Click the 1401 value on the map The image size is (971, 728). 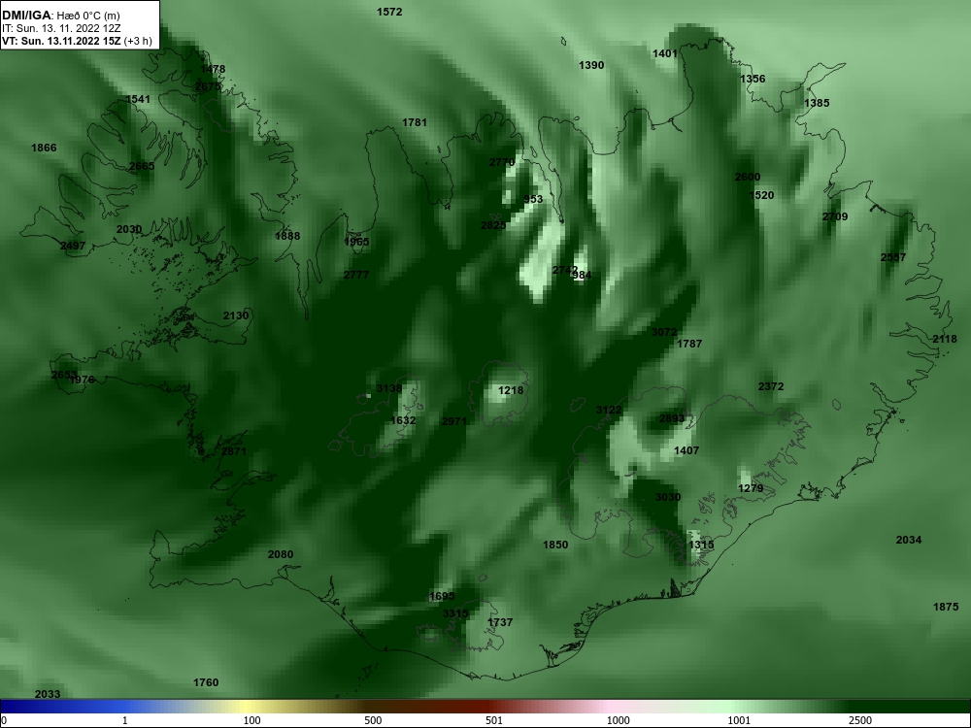665,53
